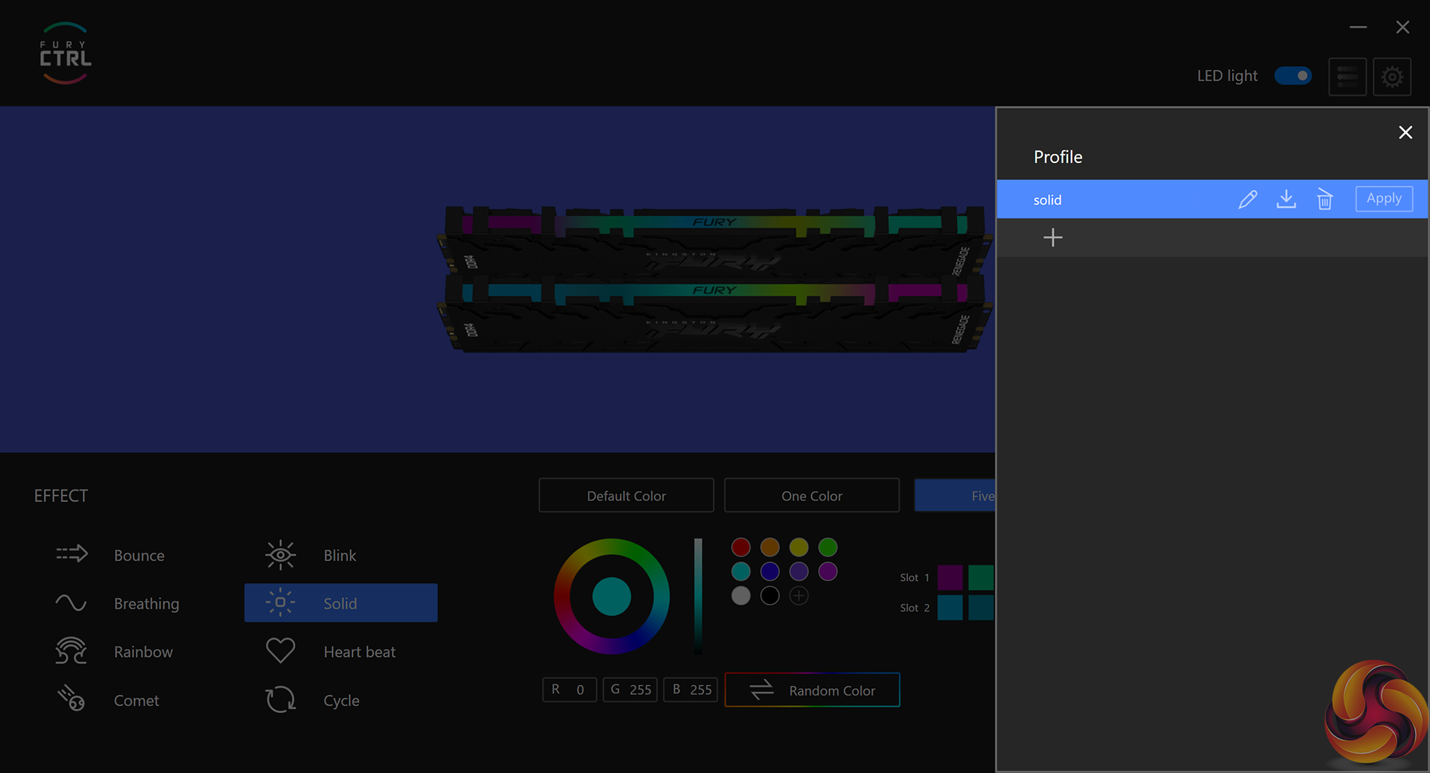The height and width of the screenshot is (773, 1430).
Task: Edit the solid profile name
Action: pyautogui.click(x=1248, y=199)
